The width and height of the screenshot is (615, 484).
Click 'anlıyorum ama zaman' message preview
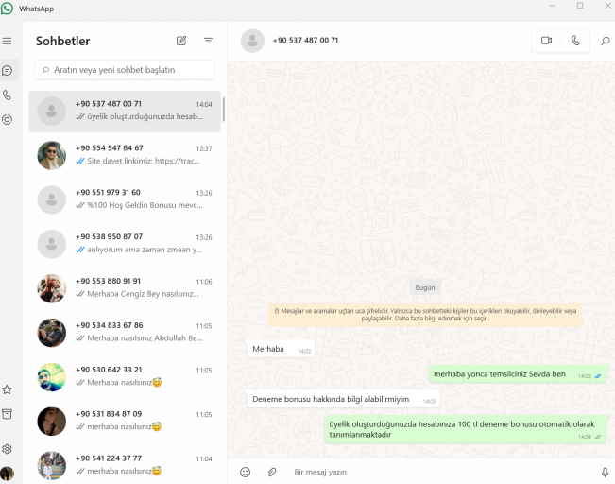(x=145, y=250)
